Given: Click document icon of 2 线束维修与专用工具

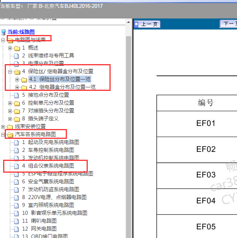Looking at the screenshot, I should tap(17, 56).
